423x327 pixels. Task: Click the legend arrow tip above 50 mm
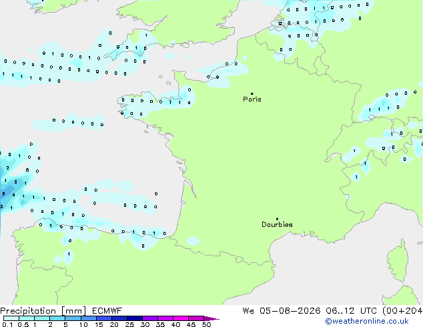tap(211, 318)
